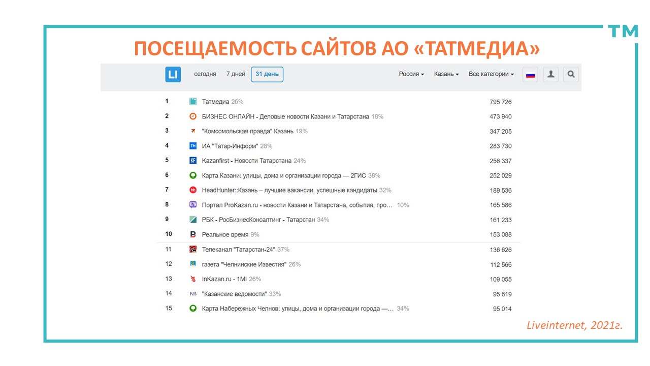
Task: Click the visitor count 165 586
Action: [x=501, y=205]
